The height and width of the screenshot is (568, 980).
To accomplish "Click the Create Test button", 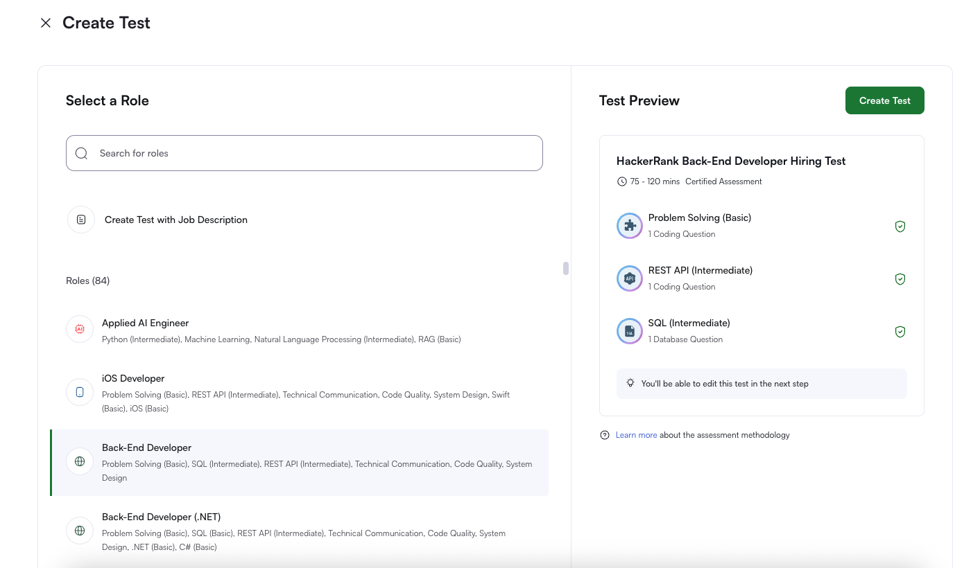I will coord(884,100).
